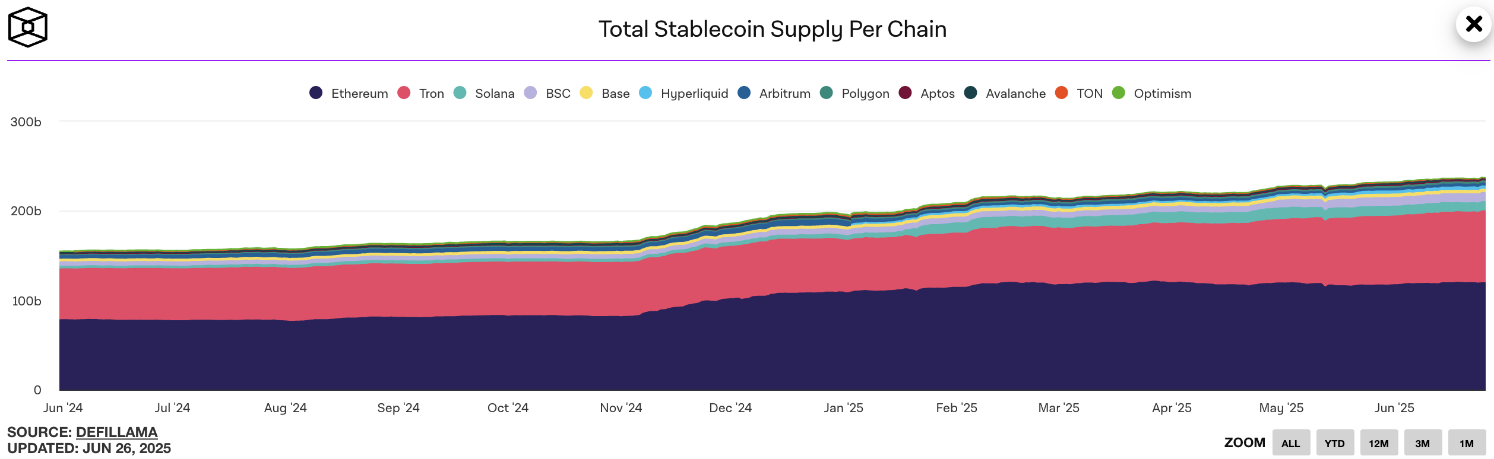1494x459 pixels.
Task: Close the chart with the X button
Action: click(x=1473, y=24)
